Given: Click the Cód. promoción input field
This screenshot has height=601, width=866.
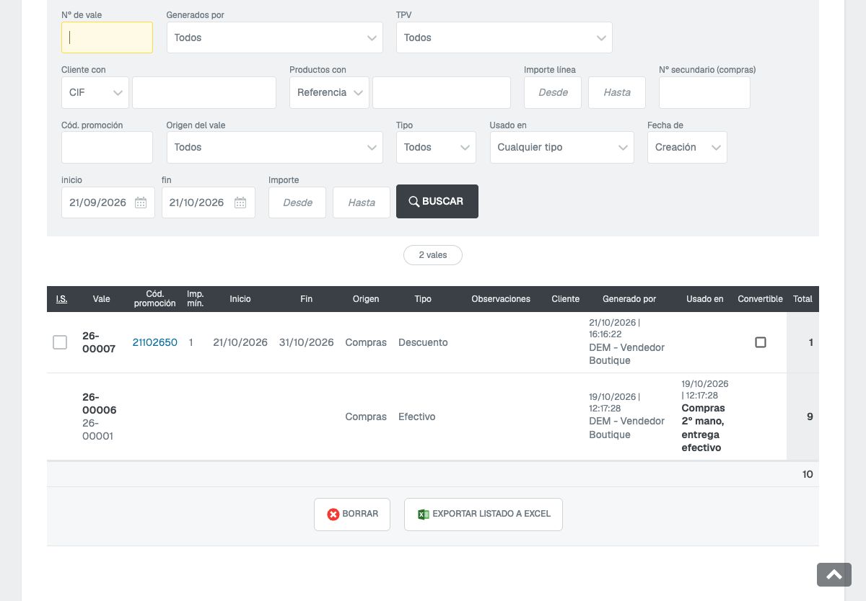Looking at the screenshot, I should 107,147.
